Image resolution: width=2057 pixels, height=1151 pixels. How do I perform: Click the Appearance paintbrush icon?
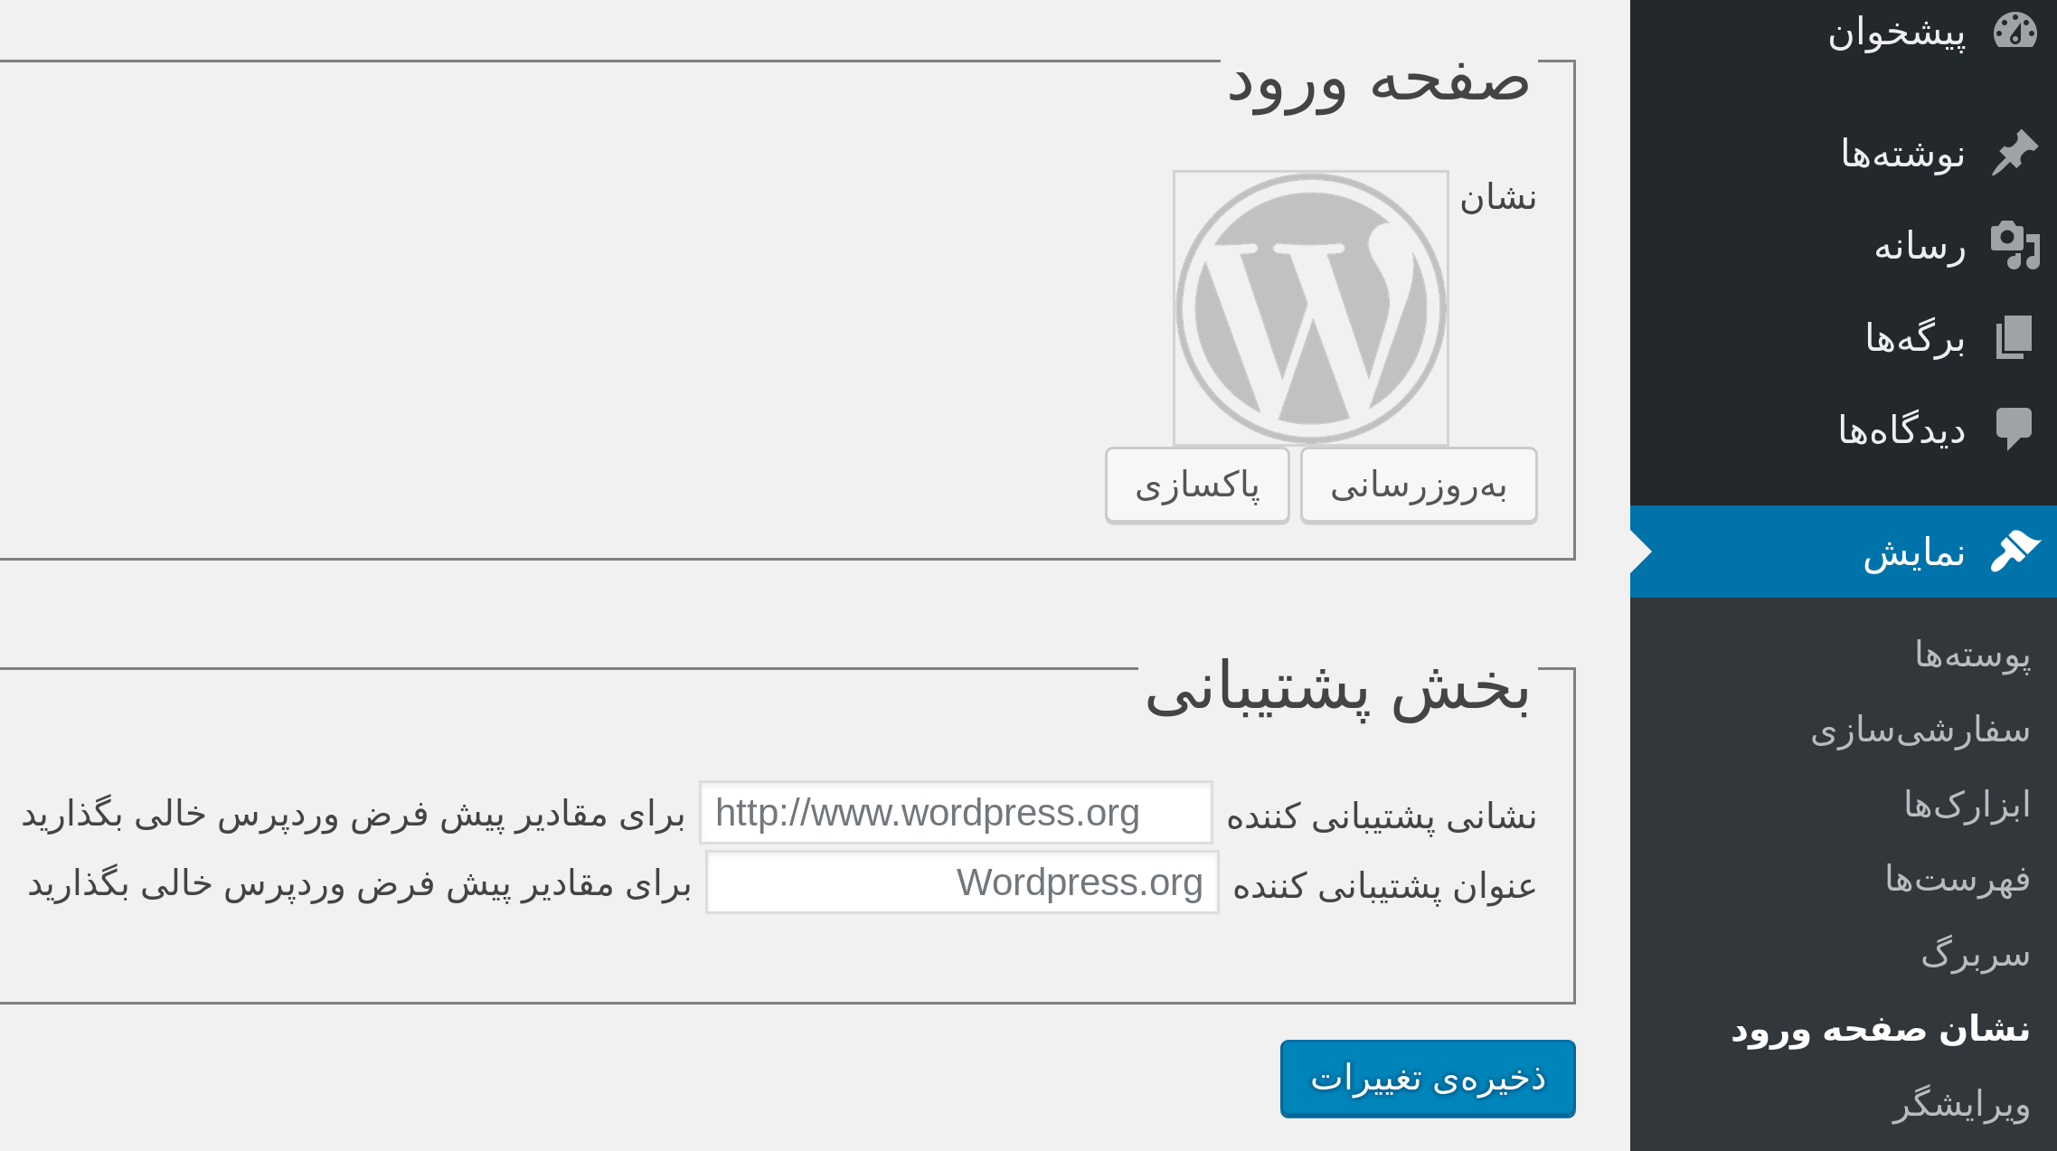[x=2015, y=552]
